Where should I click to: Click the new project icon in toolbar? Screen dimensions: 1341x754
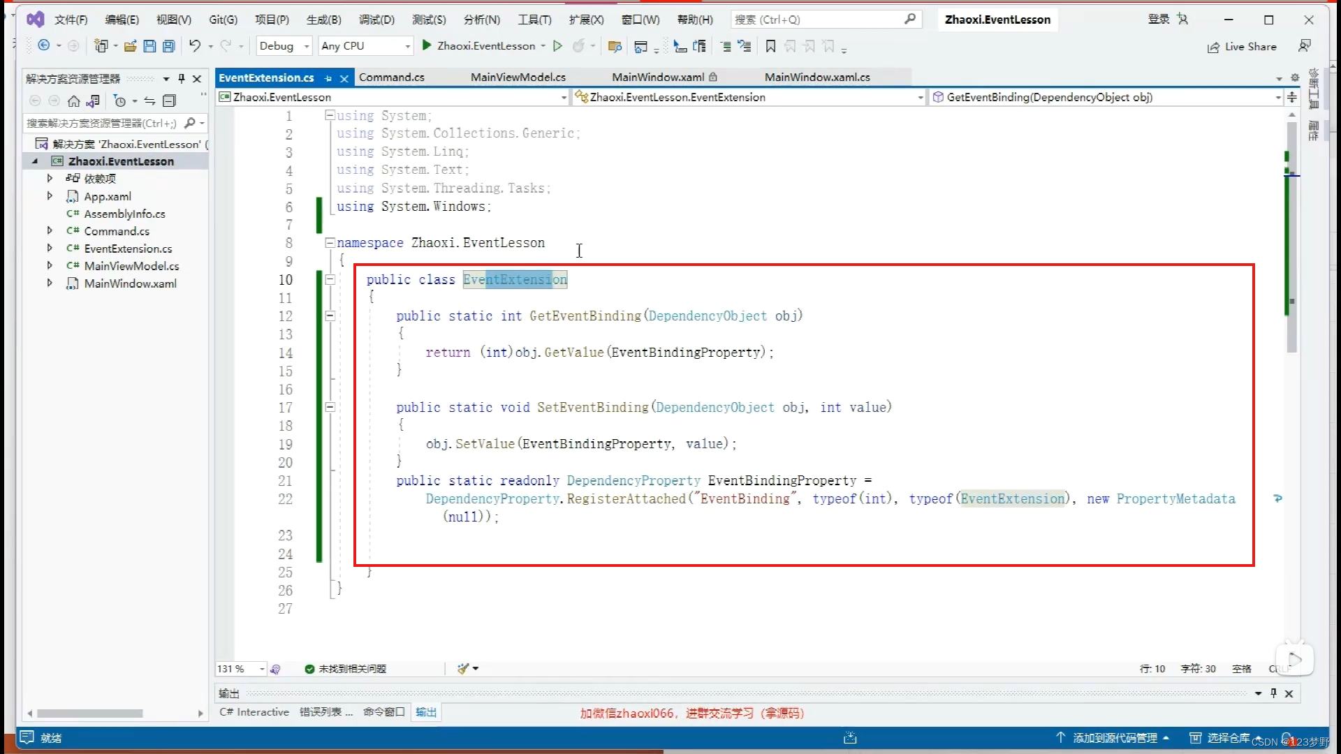point(101,45)
